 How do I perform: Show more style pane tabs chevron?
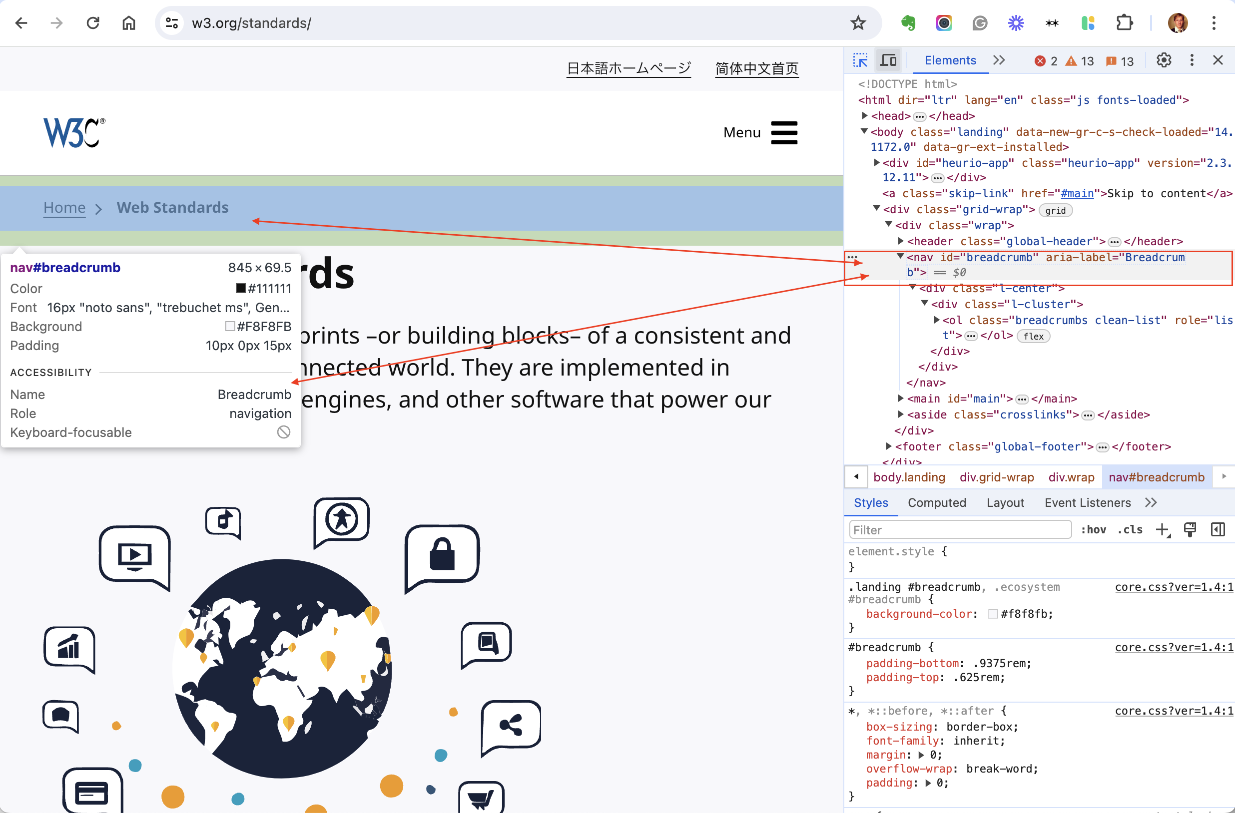point(1151,502)
